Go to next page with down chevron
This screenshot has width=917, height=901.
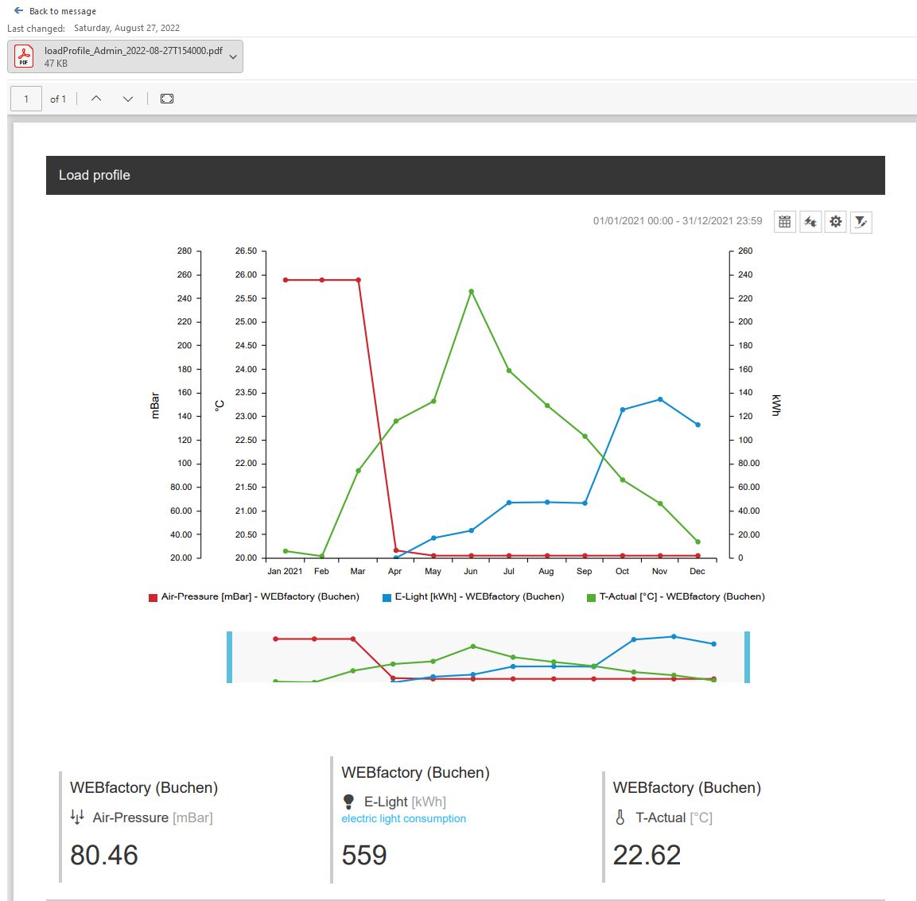[x=128, y=99]
